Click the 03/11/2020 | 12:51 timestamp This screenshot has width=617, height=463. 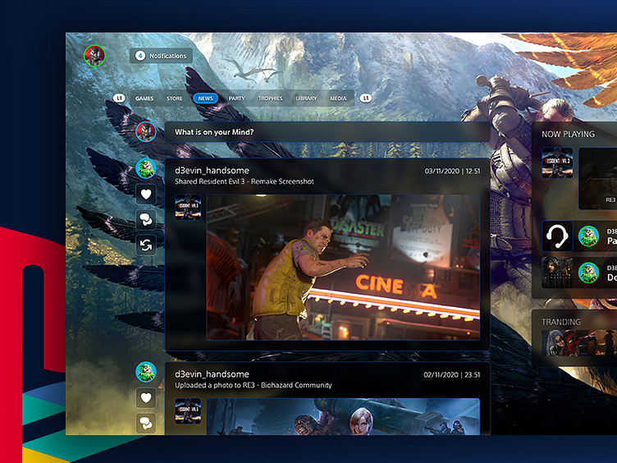point(452,172)
